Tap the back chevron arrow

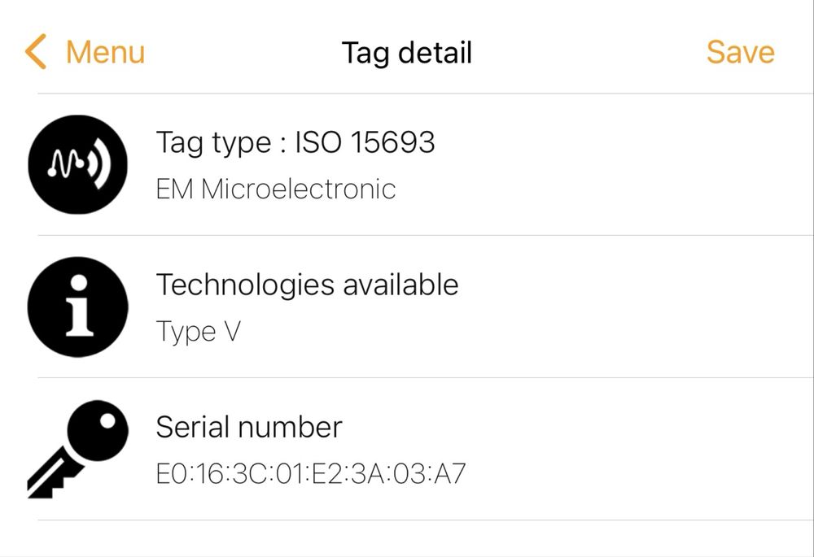click(37, 52)
